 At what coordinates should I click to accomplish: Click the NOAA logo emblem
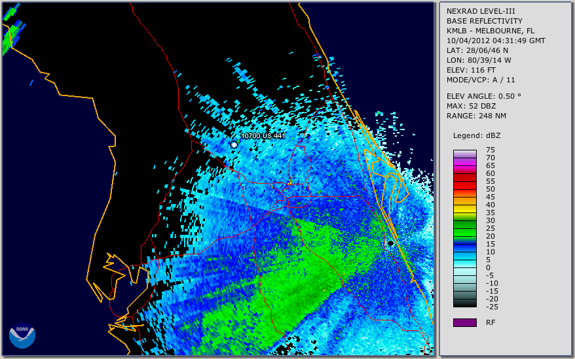pyautogui.click(x=22, y=335)
